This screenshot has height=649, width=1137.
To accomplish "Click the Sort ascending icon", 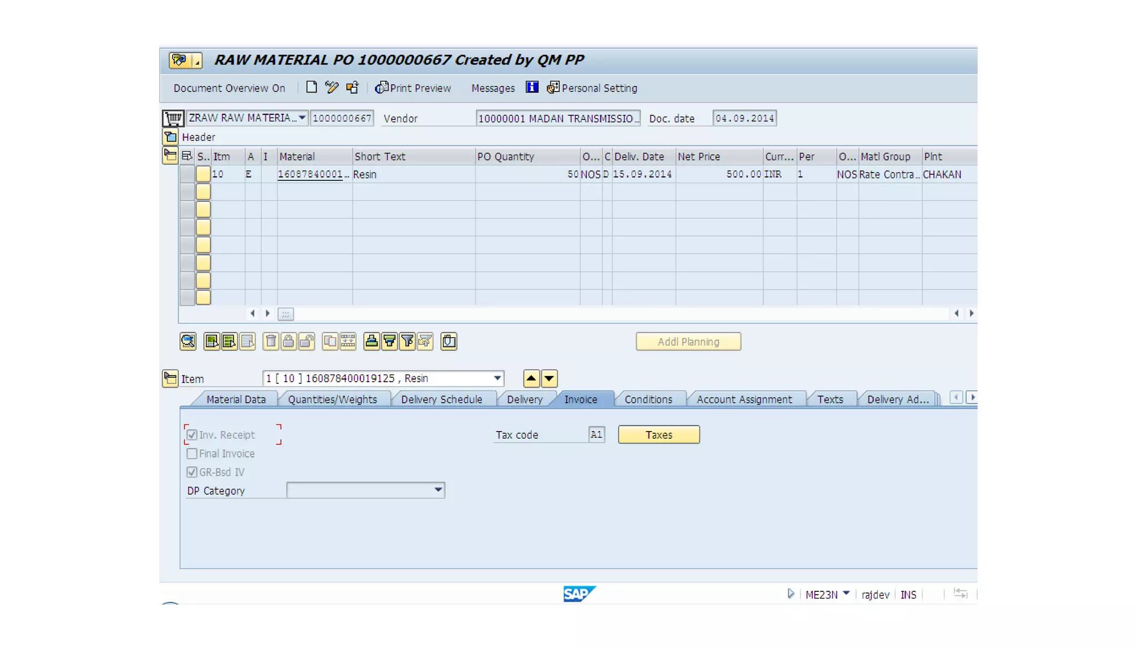I will click(371, 341).
